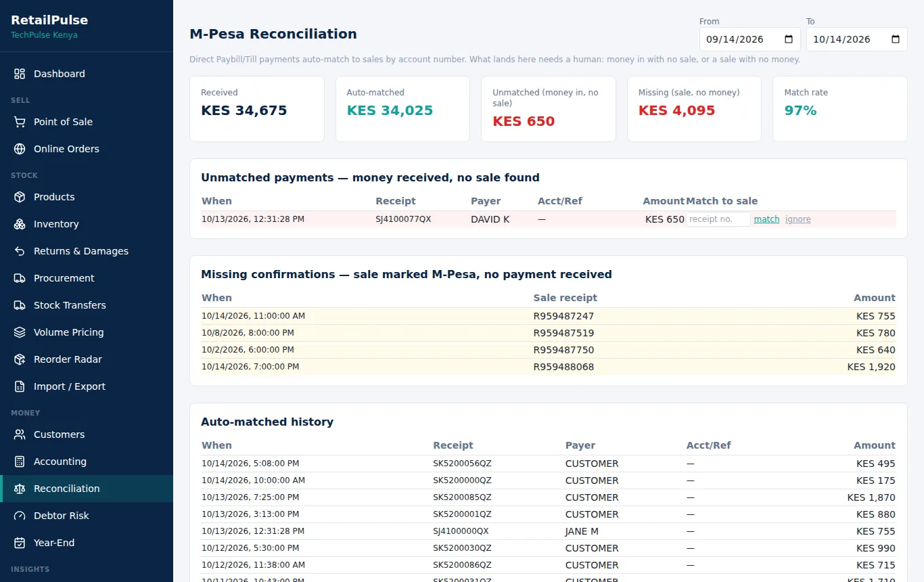
Task: Click the ignore link for payment SJ4100077QX
Action: pyautogui.click(x=798, y=219)
